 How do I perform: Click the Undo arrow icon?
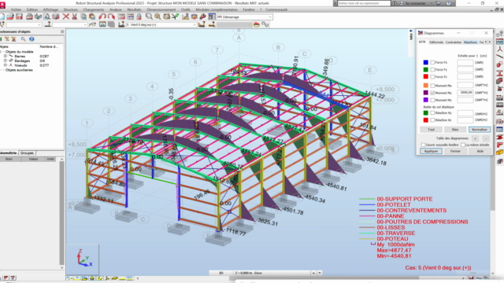pyautogui.click(x=102, y=17)
